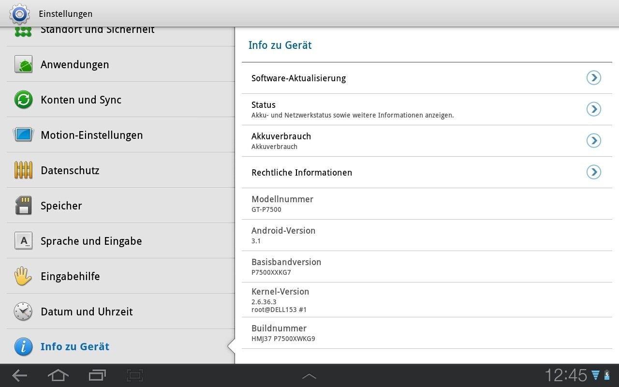Tap the Status subtitle about Akku- und Netzwerkstatus
The image size is (619, 387).
click(353, 116)
